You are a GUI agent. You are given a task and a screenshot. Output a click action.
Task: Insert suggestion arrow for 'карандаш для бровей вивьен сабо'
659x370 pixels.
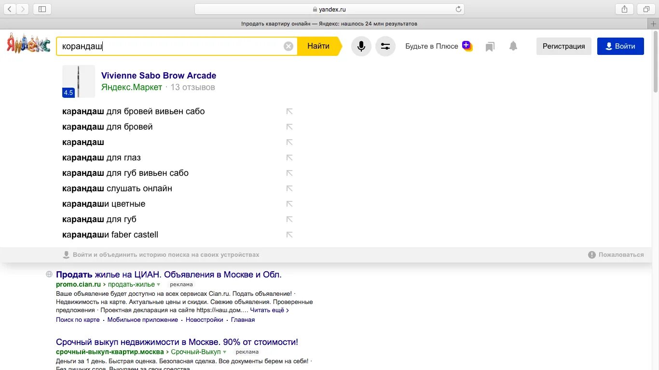(289, 111)
